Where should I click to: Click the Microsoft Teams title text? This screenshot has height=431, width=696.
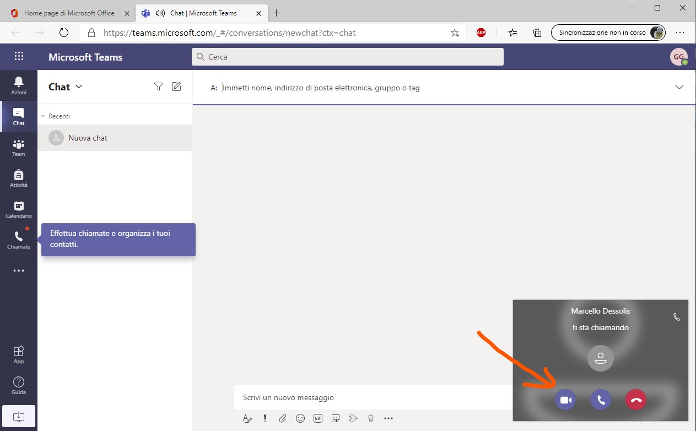pyautogui.click(x=85, y=57)
